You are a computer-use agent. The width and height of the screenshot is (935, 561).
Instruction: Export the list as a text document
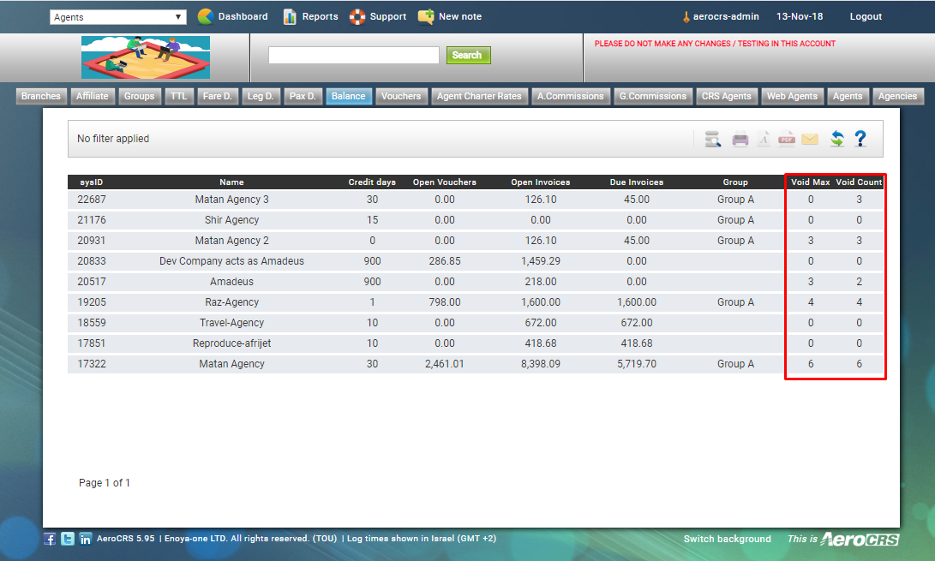[x=764, y=139]
